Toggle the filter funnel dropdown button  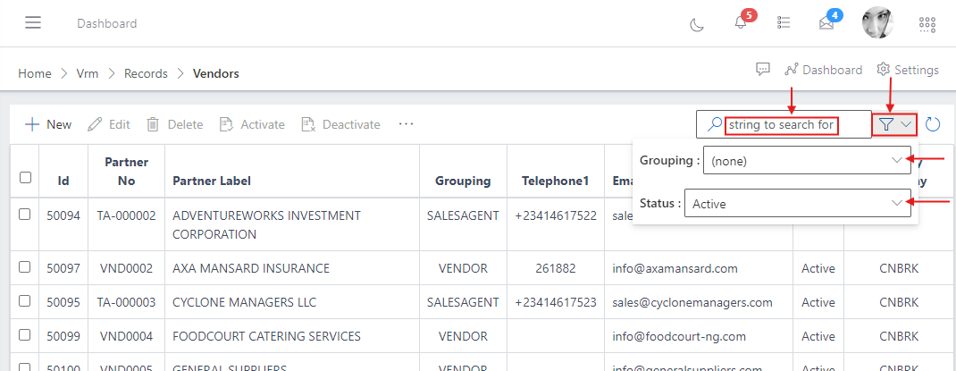coord(894,124)
